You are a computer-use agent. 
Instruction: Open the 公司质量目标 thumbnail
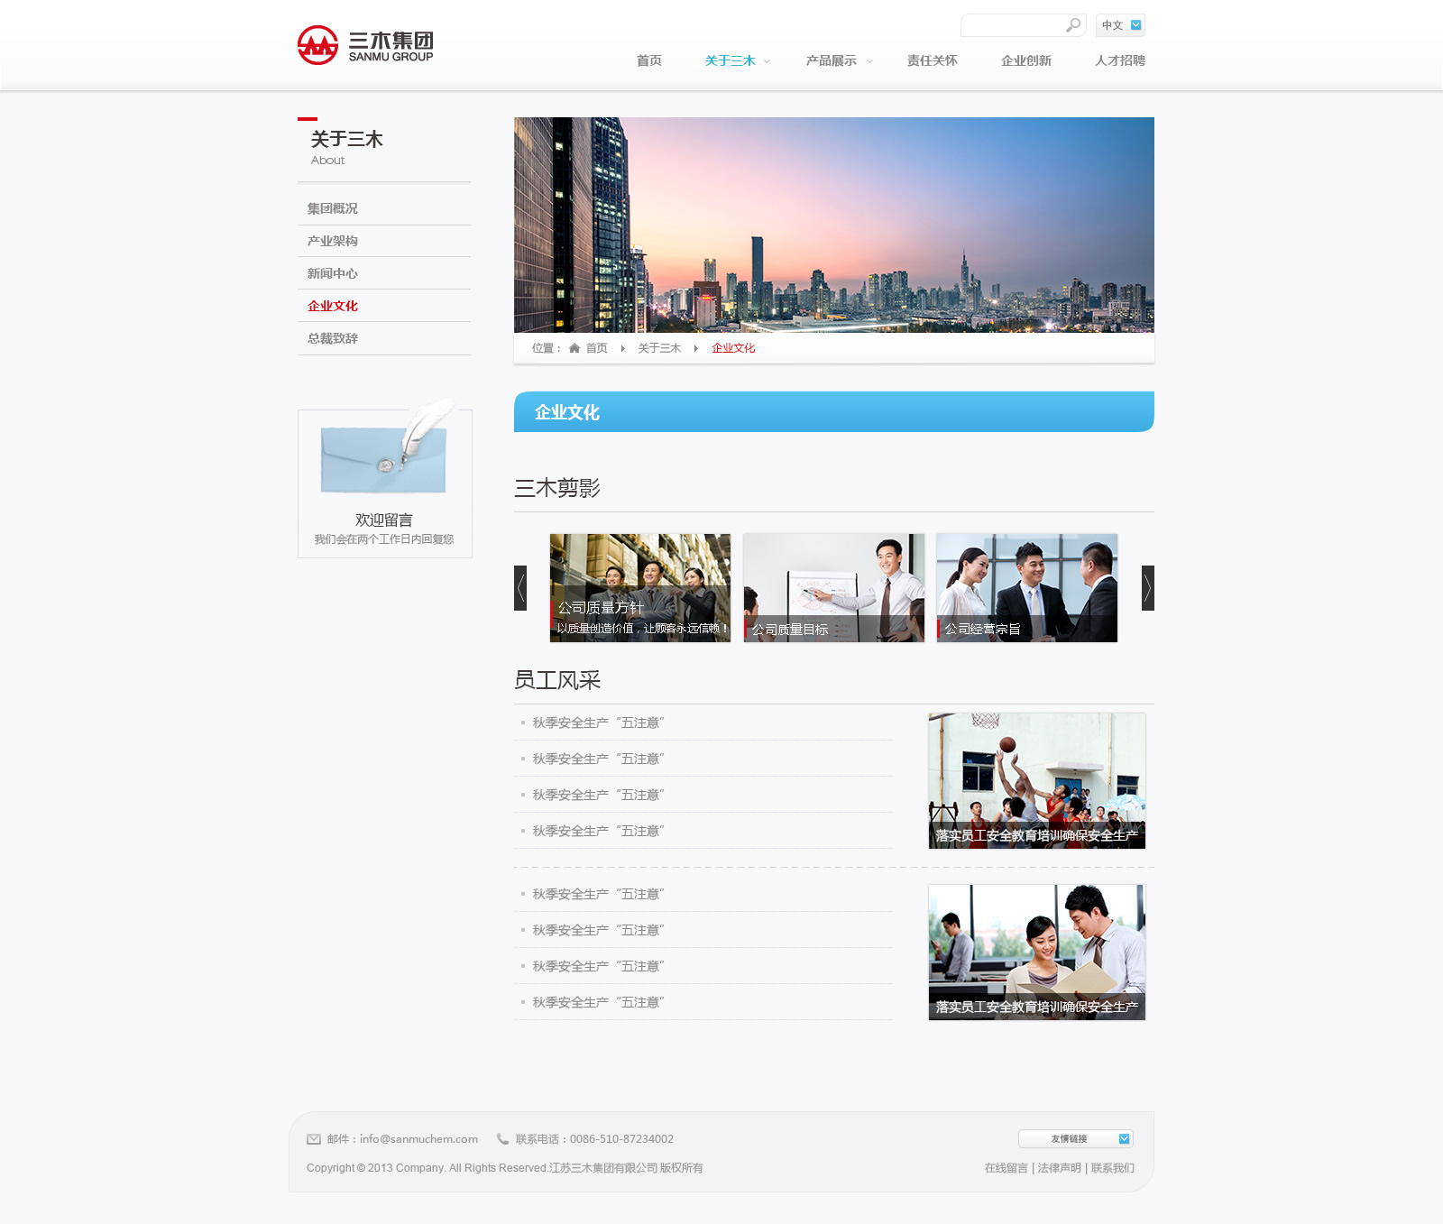tap(834, 588)
